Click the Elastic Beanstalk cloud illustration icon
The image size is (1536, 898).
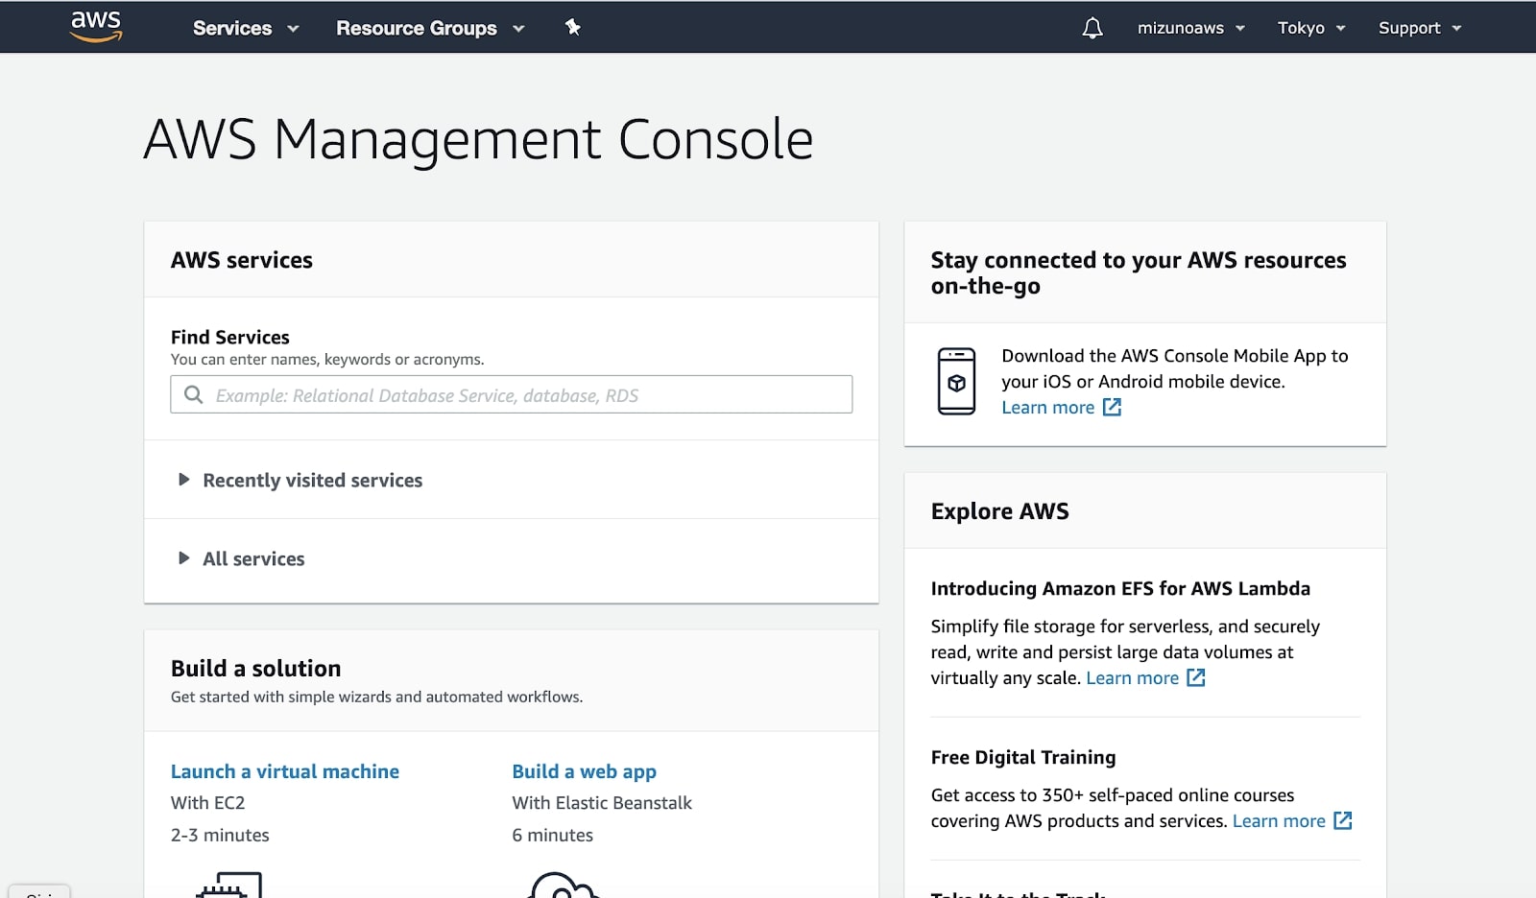[564, 885]
